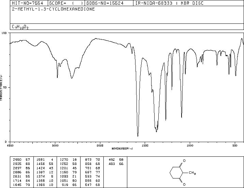Click the cyclohexanedione structure drawing

182,172
